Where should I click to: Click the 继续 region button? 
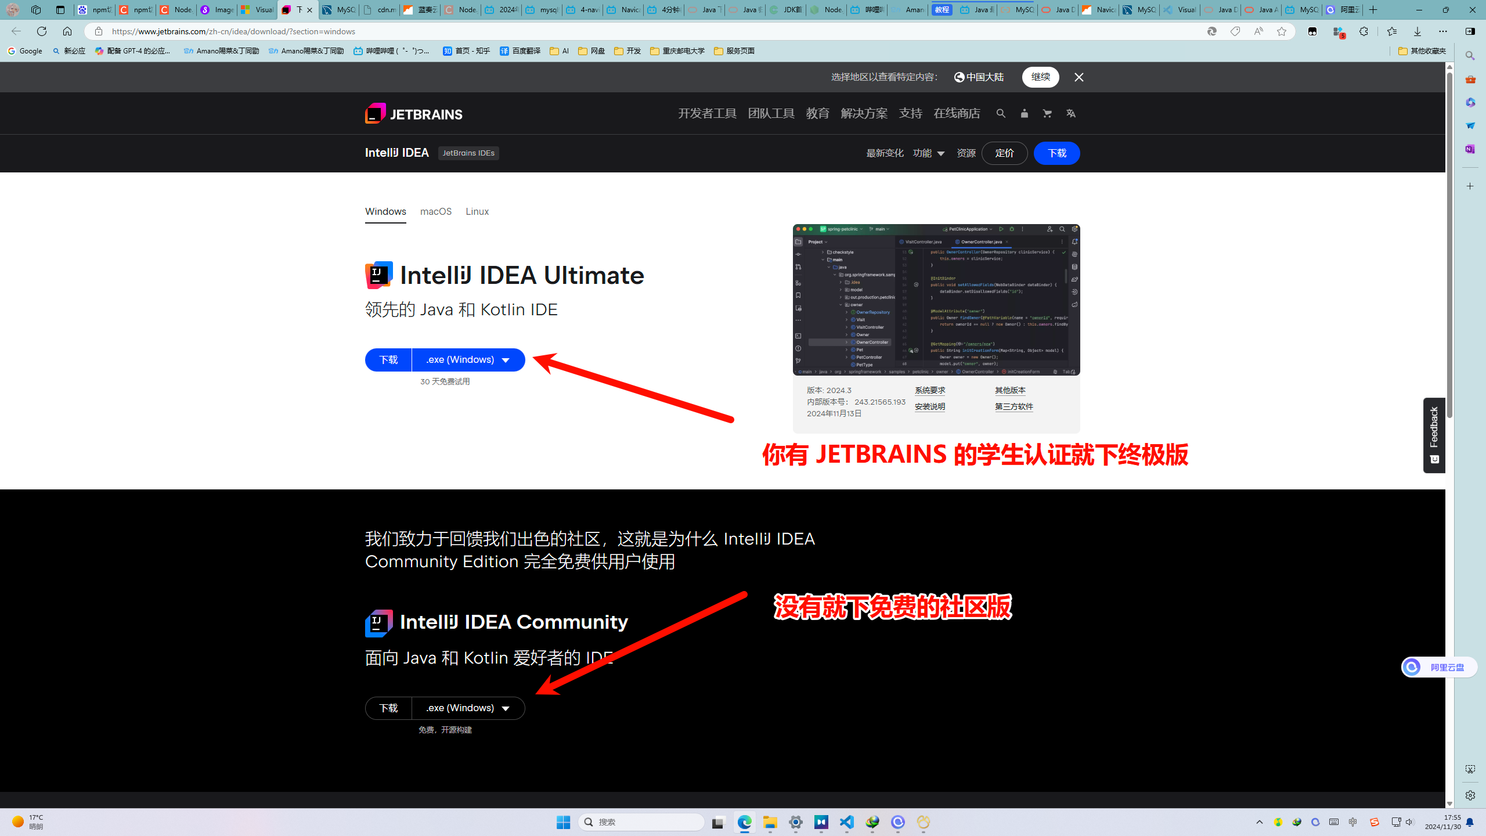coord(1040,77)
